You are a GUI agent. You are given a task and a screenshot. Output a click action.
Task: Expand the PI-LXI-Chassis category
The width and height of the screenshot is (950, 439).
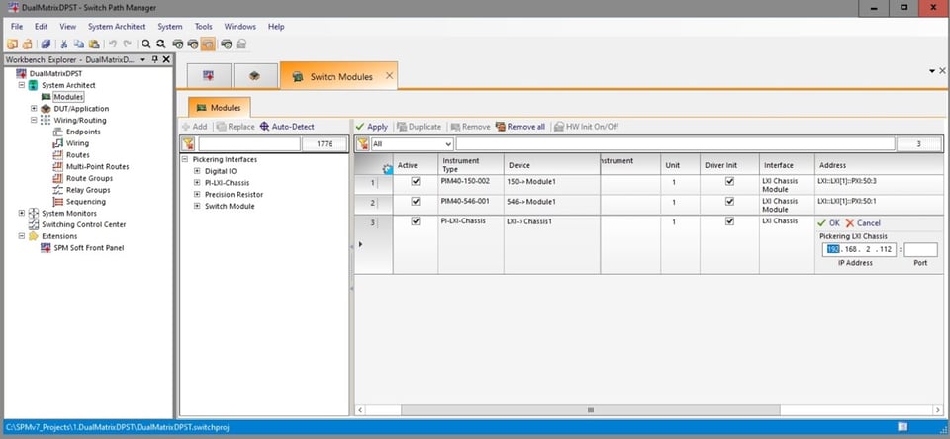197,183
